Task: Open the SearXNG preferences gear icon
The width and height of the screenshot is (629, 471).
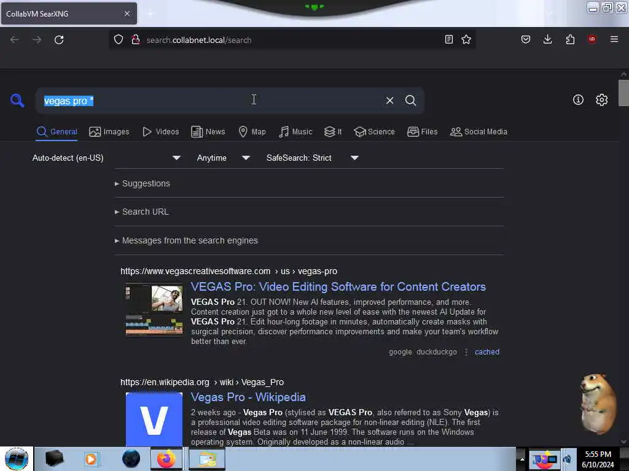Action: click(601, 100)
